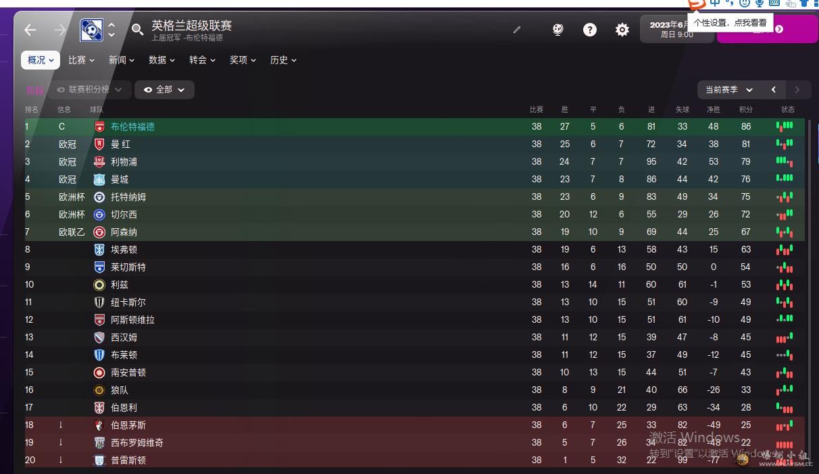Open the settings gear icon

pyautogui.click(x=622, y=30)
